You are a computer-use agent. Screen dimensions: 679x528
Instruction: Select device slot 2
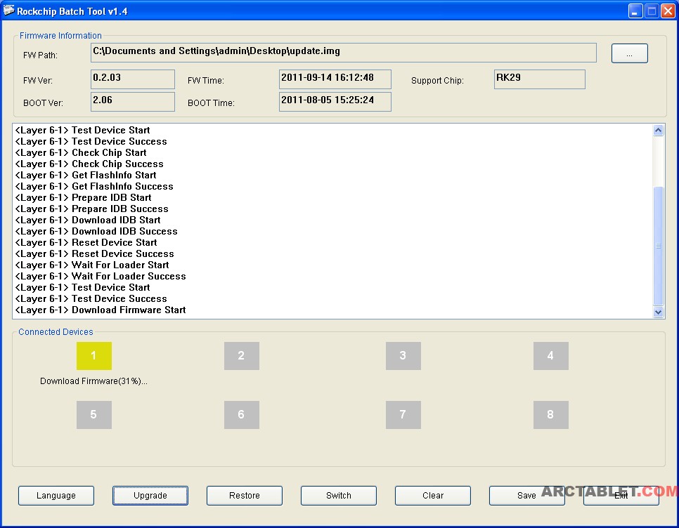pyautogui.click(x=242, y=356)
